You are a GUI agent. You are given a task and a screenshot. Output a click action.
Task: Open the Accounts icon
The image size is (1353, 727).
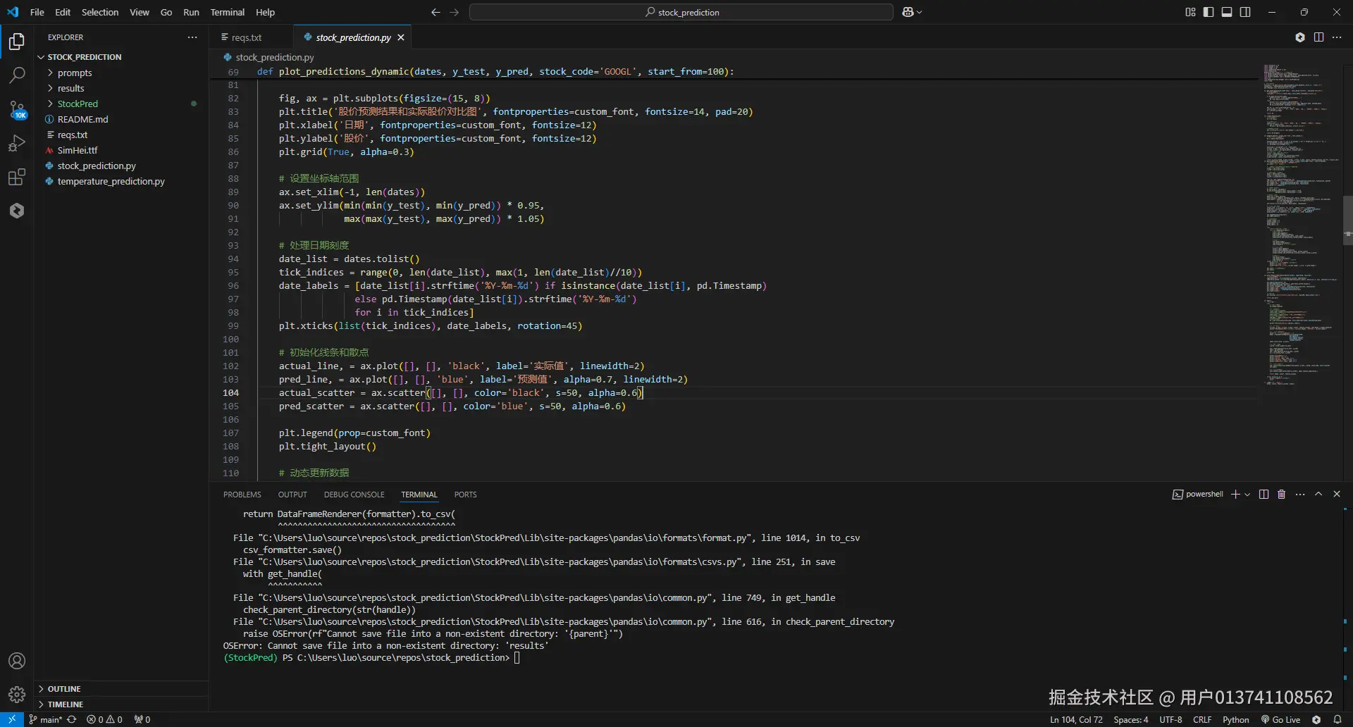point(17,661)
